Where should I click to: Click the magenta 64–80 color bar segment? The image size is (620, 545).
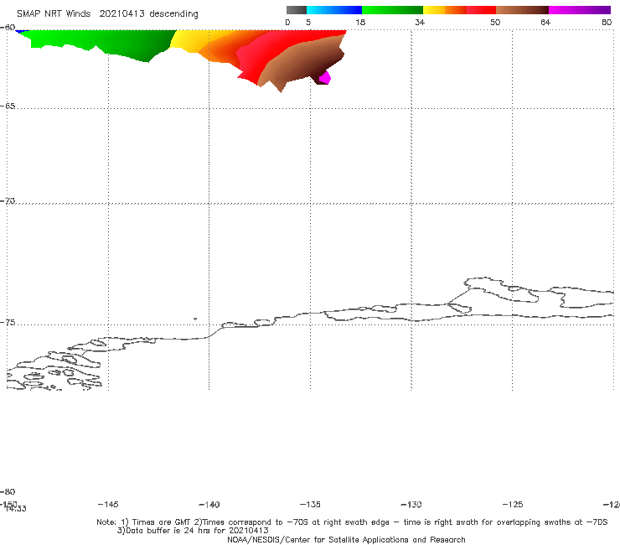click(580, 10)
